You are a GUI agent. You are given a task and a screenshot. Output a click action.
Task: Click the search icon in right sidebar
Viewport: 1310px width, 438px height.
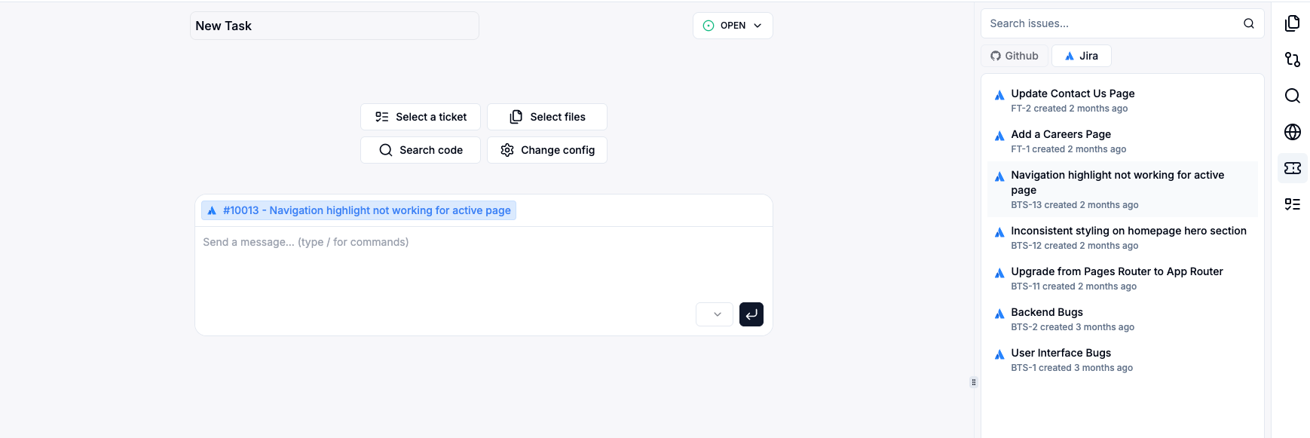(x=1292, y=96)
